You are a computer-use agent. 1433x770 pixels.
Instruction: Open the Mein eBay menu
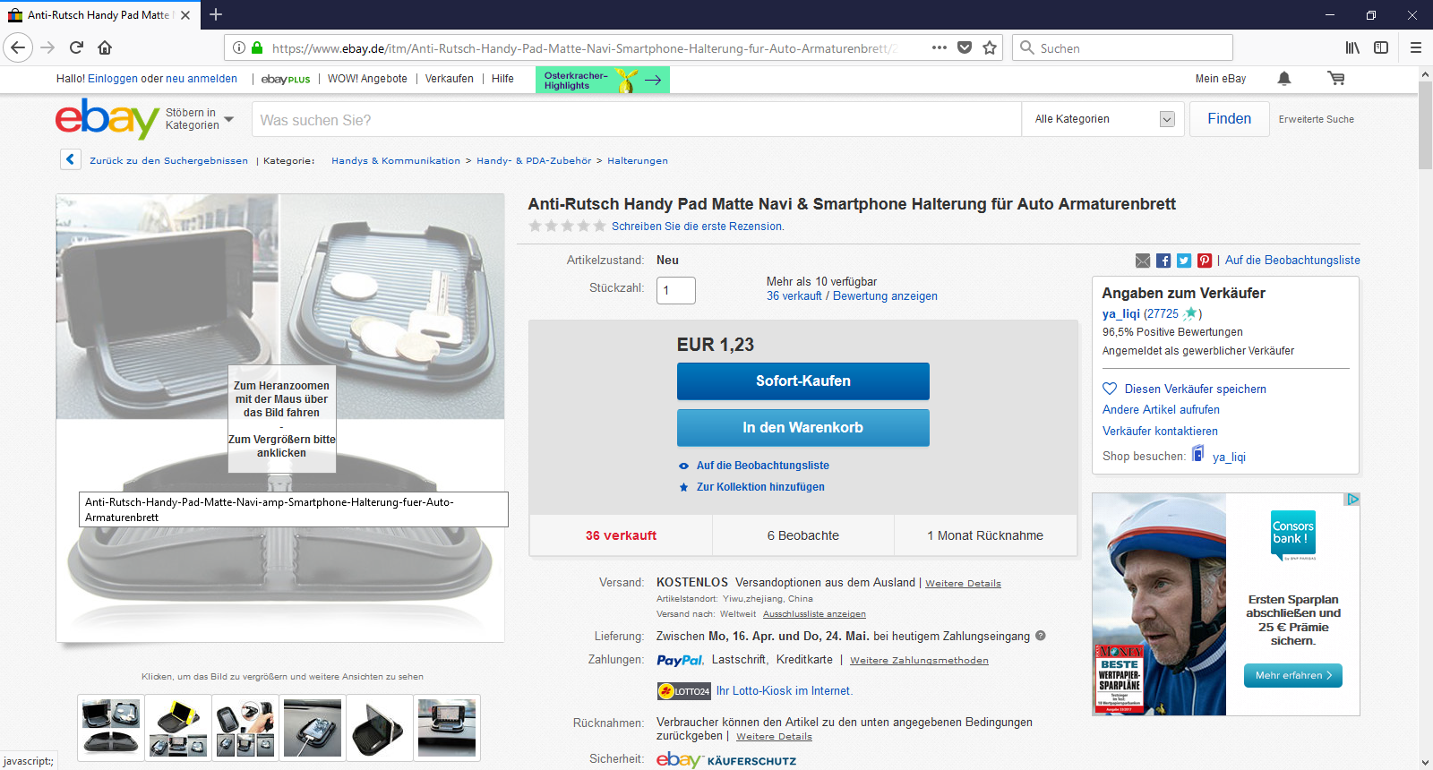coord(1220,79)
